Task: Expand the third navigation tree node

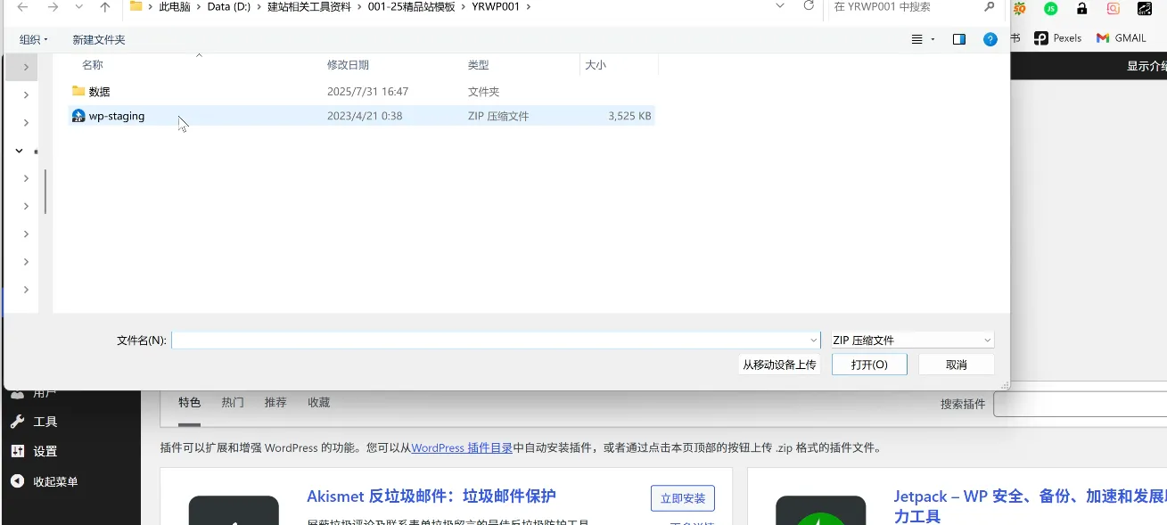Action: point(26,122)
